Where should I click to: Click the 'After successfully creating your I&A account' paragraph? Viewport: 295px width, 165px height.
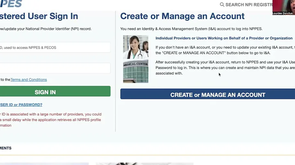point(225,68)
